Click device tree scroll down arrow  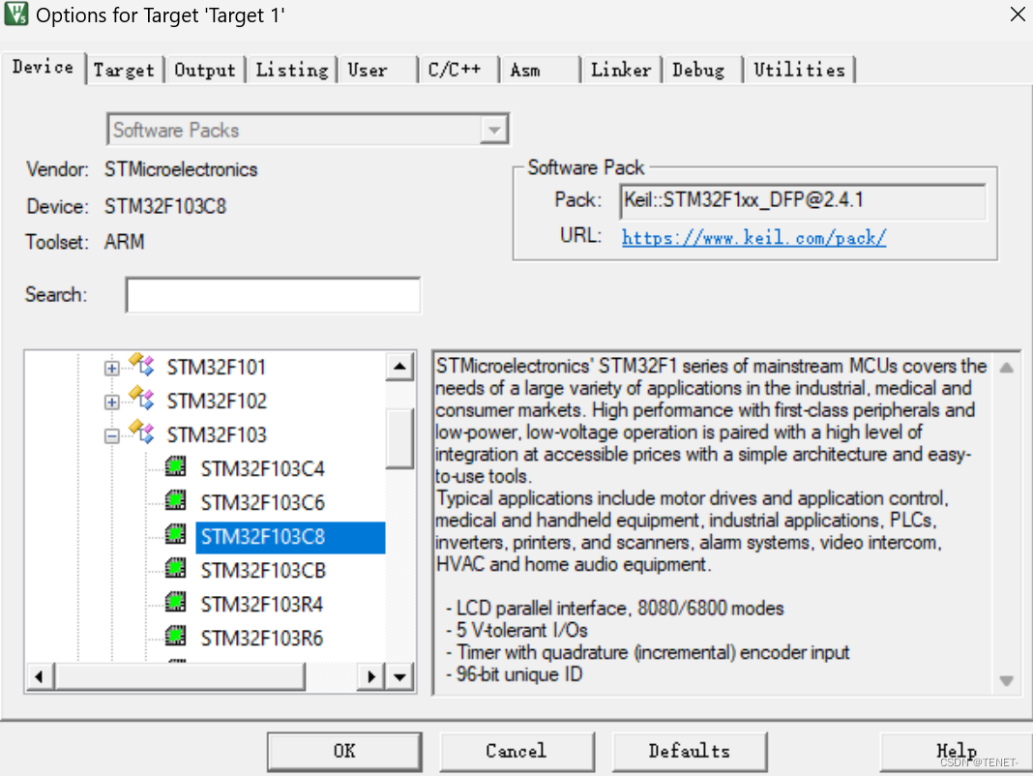399,676
